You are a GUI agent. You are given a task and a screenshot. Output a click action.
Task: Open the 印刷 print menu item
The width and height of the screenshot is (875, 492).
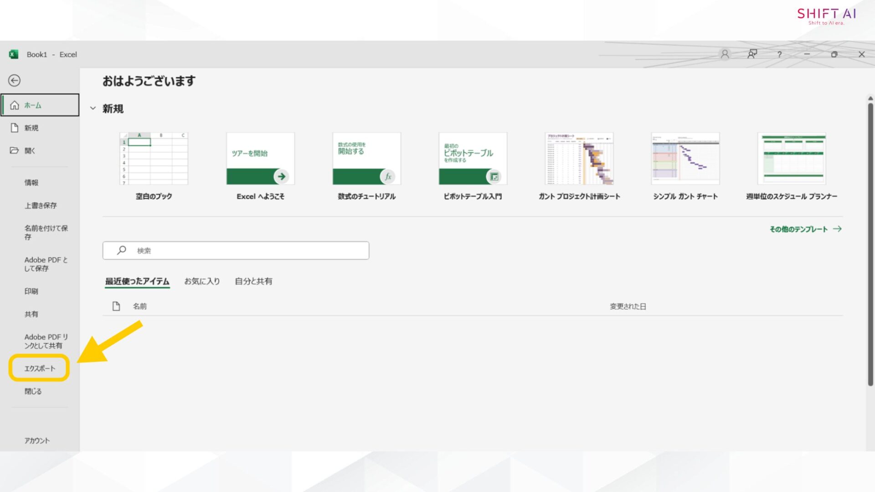[x=31, y=291]
